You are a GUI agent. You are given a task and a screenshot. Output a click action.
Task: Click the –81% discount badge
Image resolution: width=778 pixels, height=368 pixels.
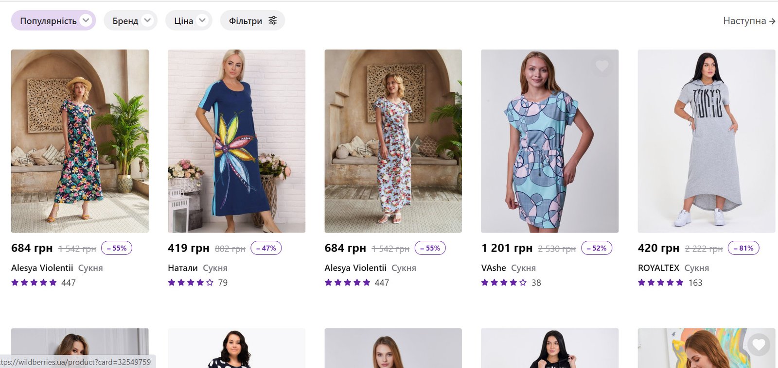coord(743,248)
